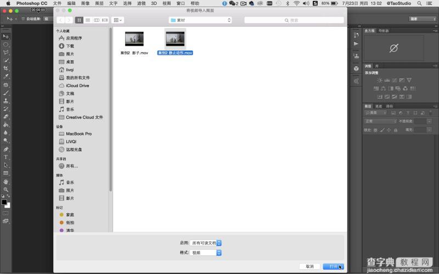Click the background color swatch
The height and width of the screenshot is (274, 439).
[x=8, y=206]
